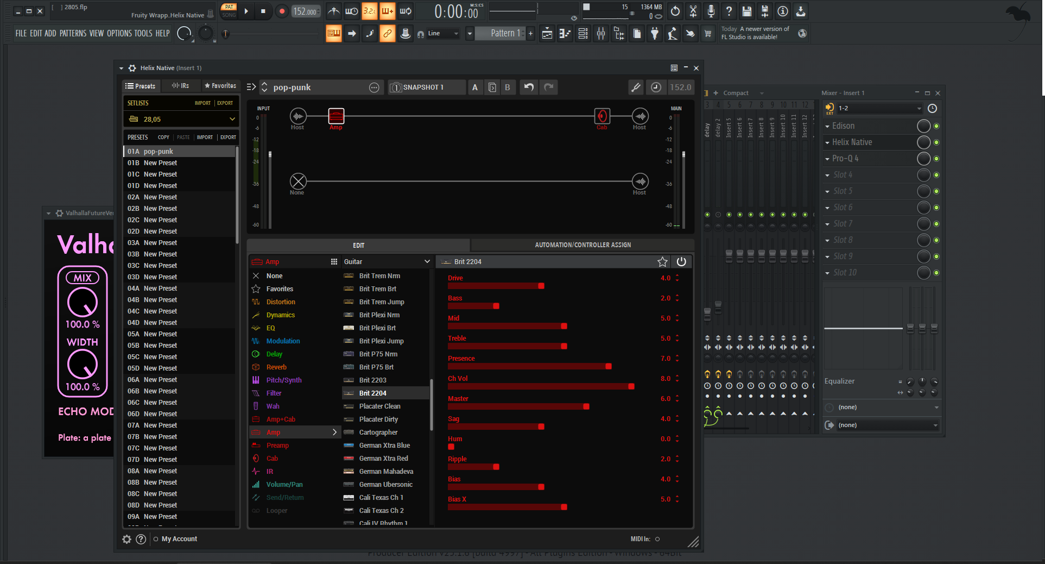Switch to the IRs tab
Screen dimensions: 1045x564
[181, 86]
